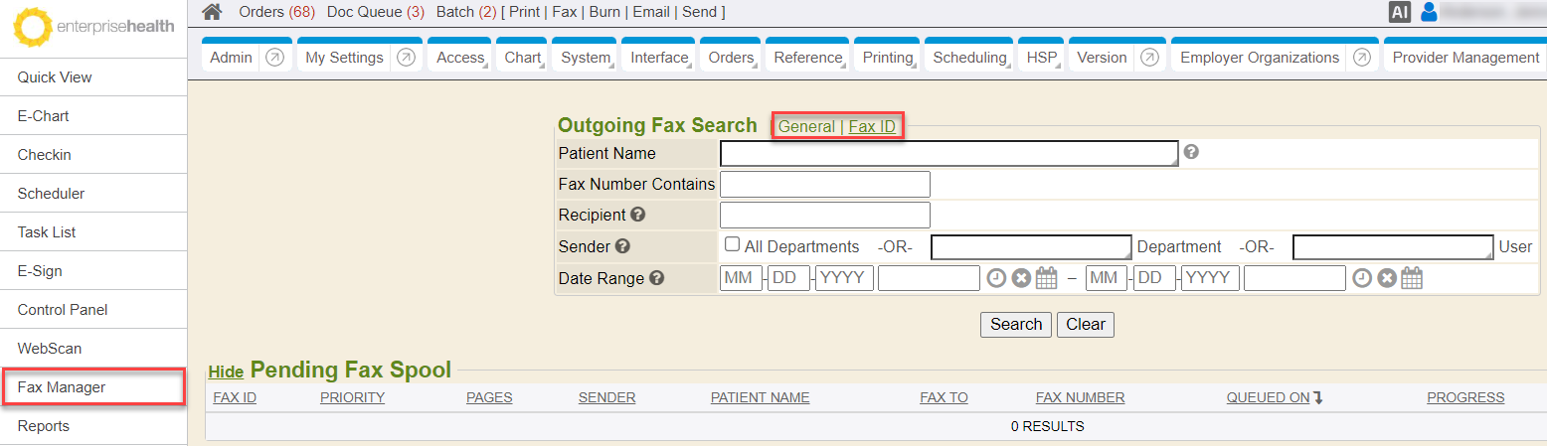Clear the start date with X icon

[x=1021, y=278]
